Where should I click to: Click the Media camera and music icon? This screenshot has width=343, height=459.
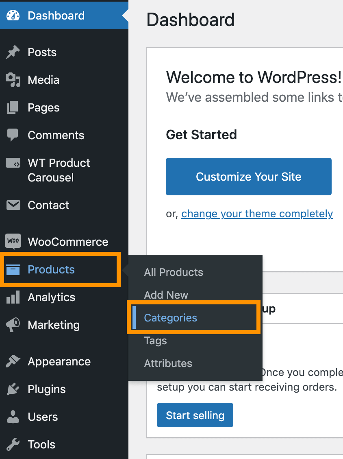[x=13, y=80]
